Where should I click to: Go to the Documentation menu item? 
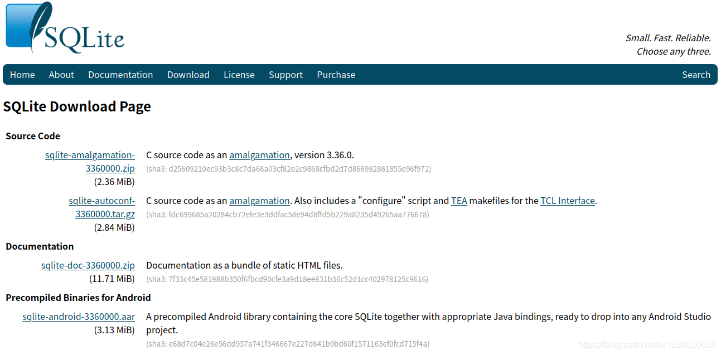120,75
